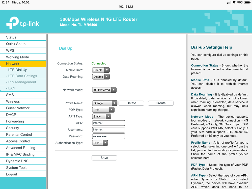Click PDP Type help term
Image resolution: width=252 pixels, height=189 pixels.
(198, 165)
